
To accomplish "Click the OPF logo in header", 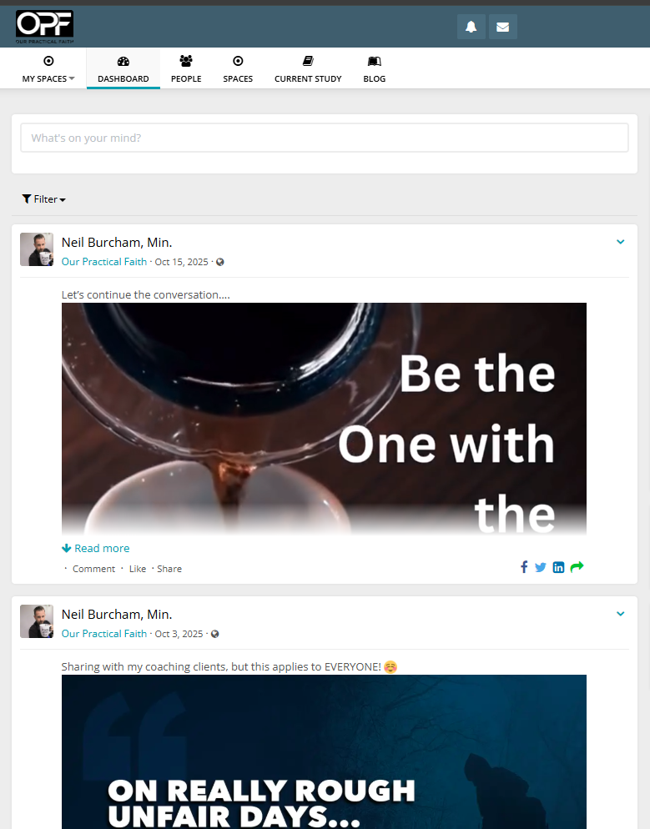I will pyautogui.click(x=44, y=27).
